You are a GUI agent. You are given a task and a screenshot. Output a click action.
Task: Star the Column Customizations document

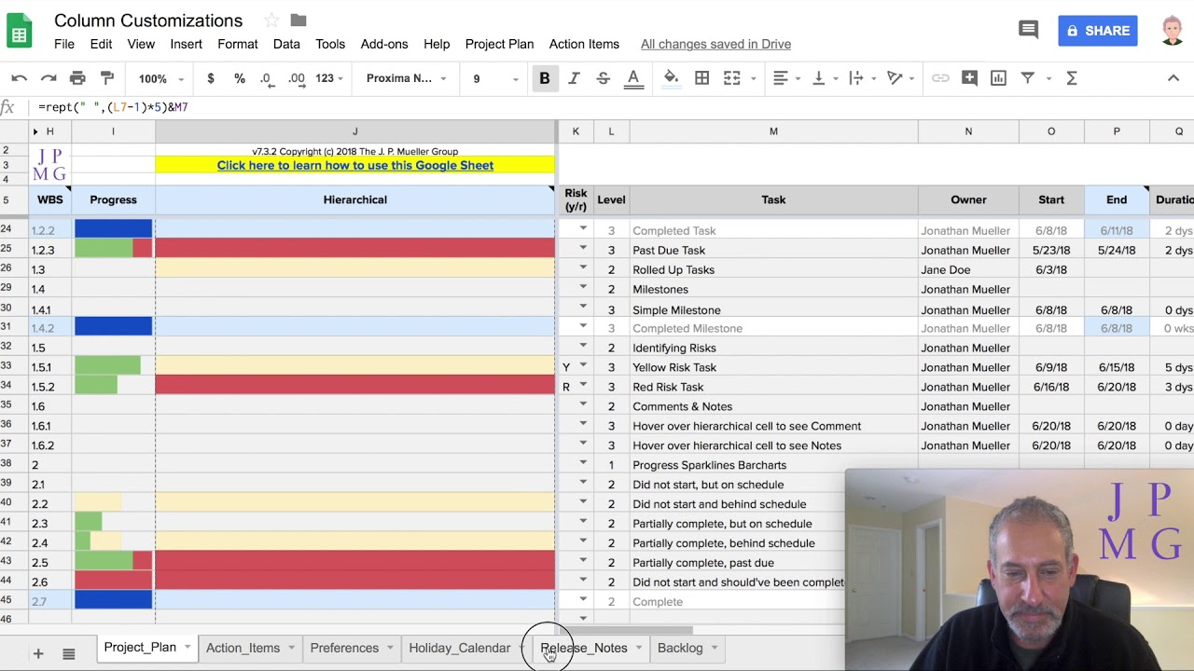click(x=271, y=21)
